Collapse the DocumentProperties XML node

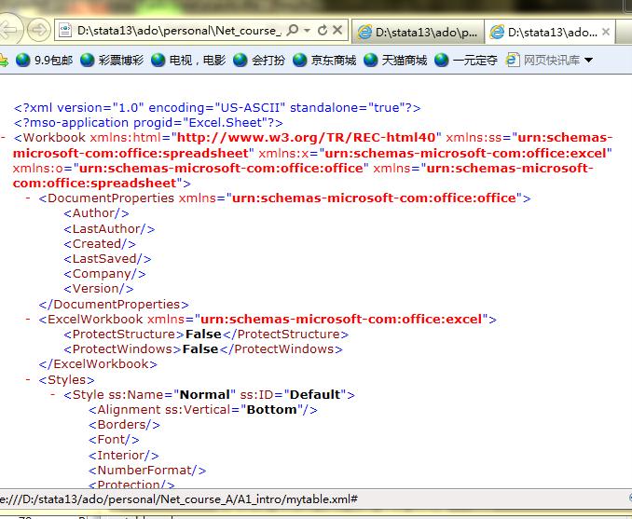click(29, 198)
